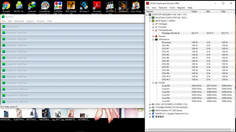
Task: Select ASUSTeK motherboard icon in tree
Action: pyautogui.click(x=153, y=18)
